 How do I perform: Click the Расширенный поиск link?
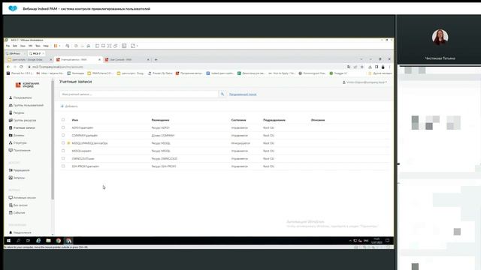click(x=243, y=94)
